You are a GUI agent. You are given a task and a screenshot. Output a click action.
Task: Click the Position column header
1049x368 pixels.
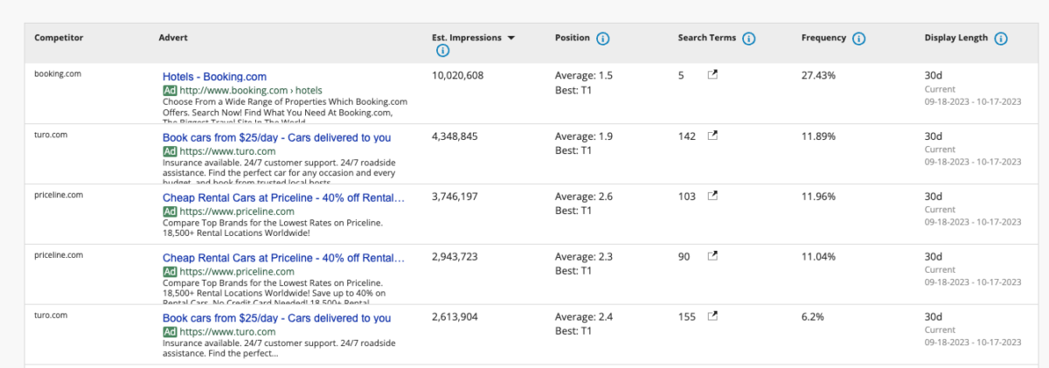573,38
